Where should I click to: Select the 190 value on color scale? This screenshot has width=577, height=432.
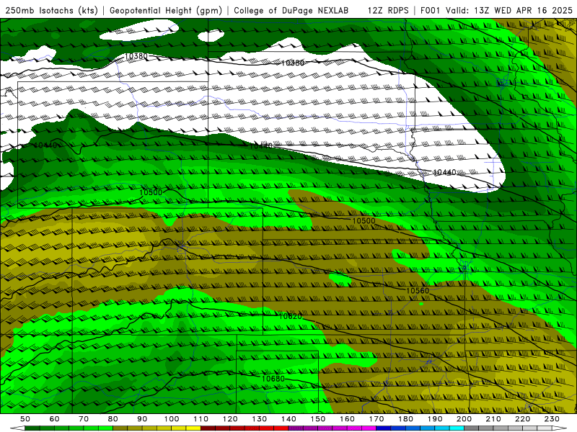[x=435, y=419]
